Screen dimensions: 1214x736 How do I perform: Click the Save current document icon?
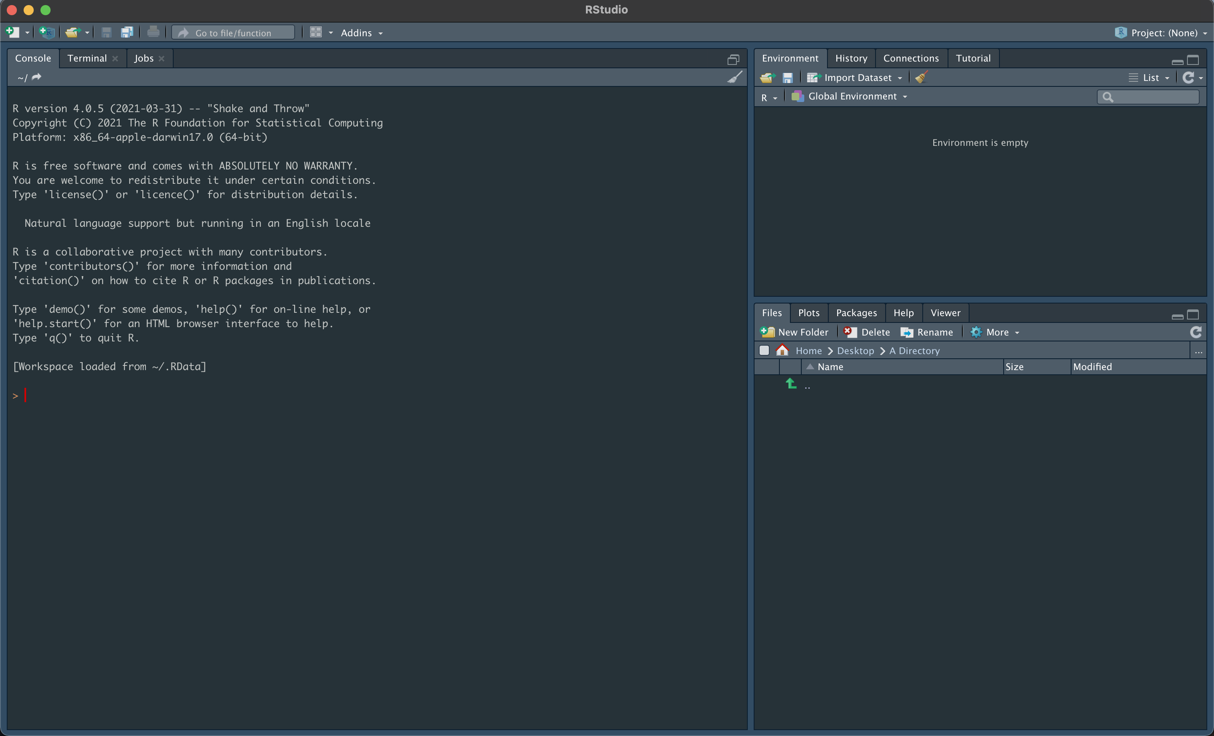click(x=106, y=32)
